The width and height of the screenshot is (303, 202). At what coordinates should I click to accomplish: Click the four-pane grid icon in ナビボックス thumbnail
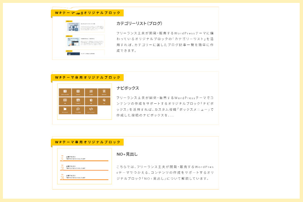pos(78,91)
